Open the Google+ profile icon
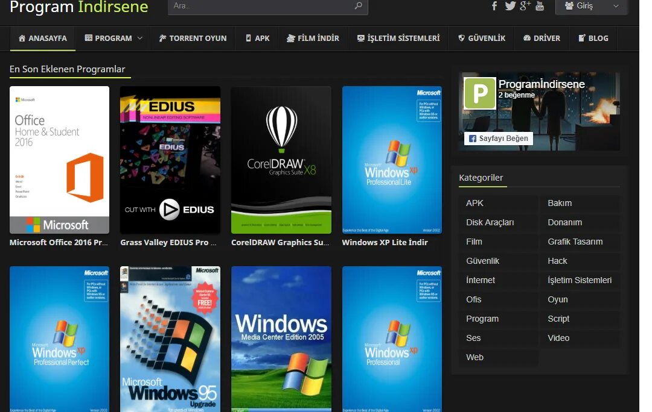The image size is (652, 412). tap(525, 6)
